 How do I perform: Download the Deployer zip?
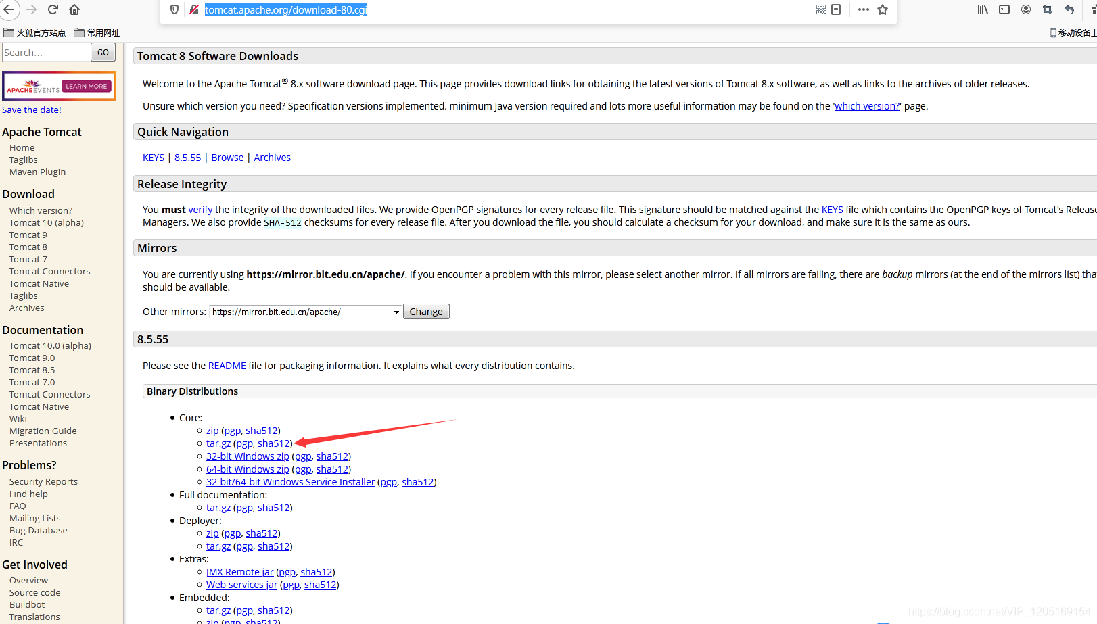(x=212, y=533)
